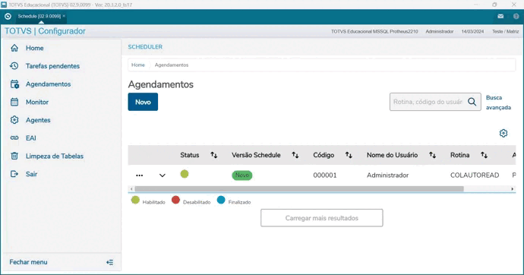The image size is (524, 275).
Task: Click the help icon in top bar
Action: (x=516, y=16)
